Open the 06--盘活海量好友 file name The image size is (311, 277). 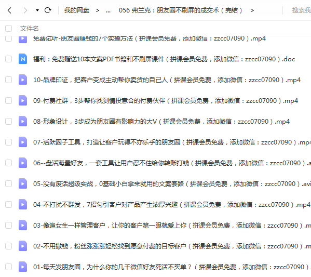172,163
